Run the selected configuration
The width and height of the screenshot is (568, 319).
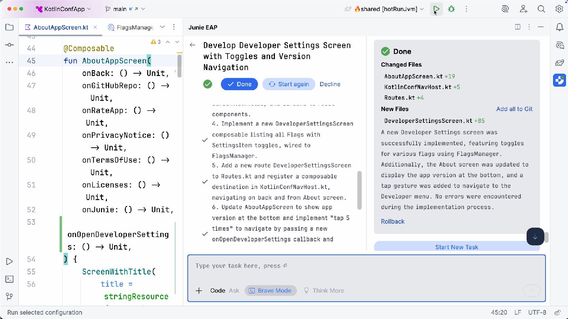pyautogui.click(x=436, y=9)
